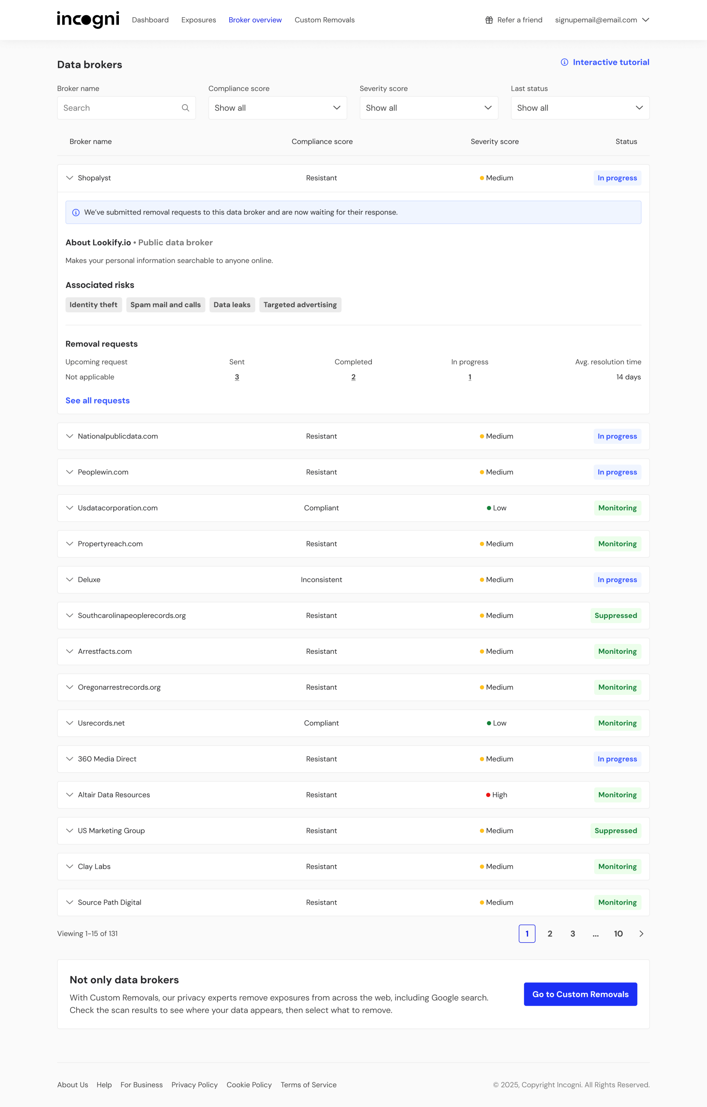Click Shopalyst's In progress status badge
Screen dimensions: 707x1107
pyautogui.click(x=617, y=178)
